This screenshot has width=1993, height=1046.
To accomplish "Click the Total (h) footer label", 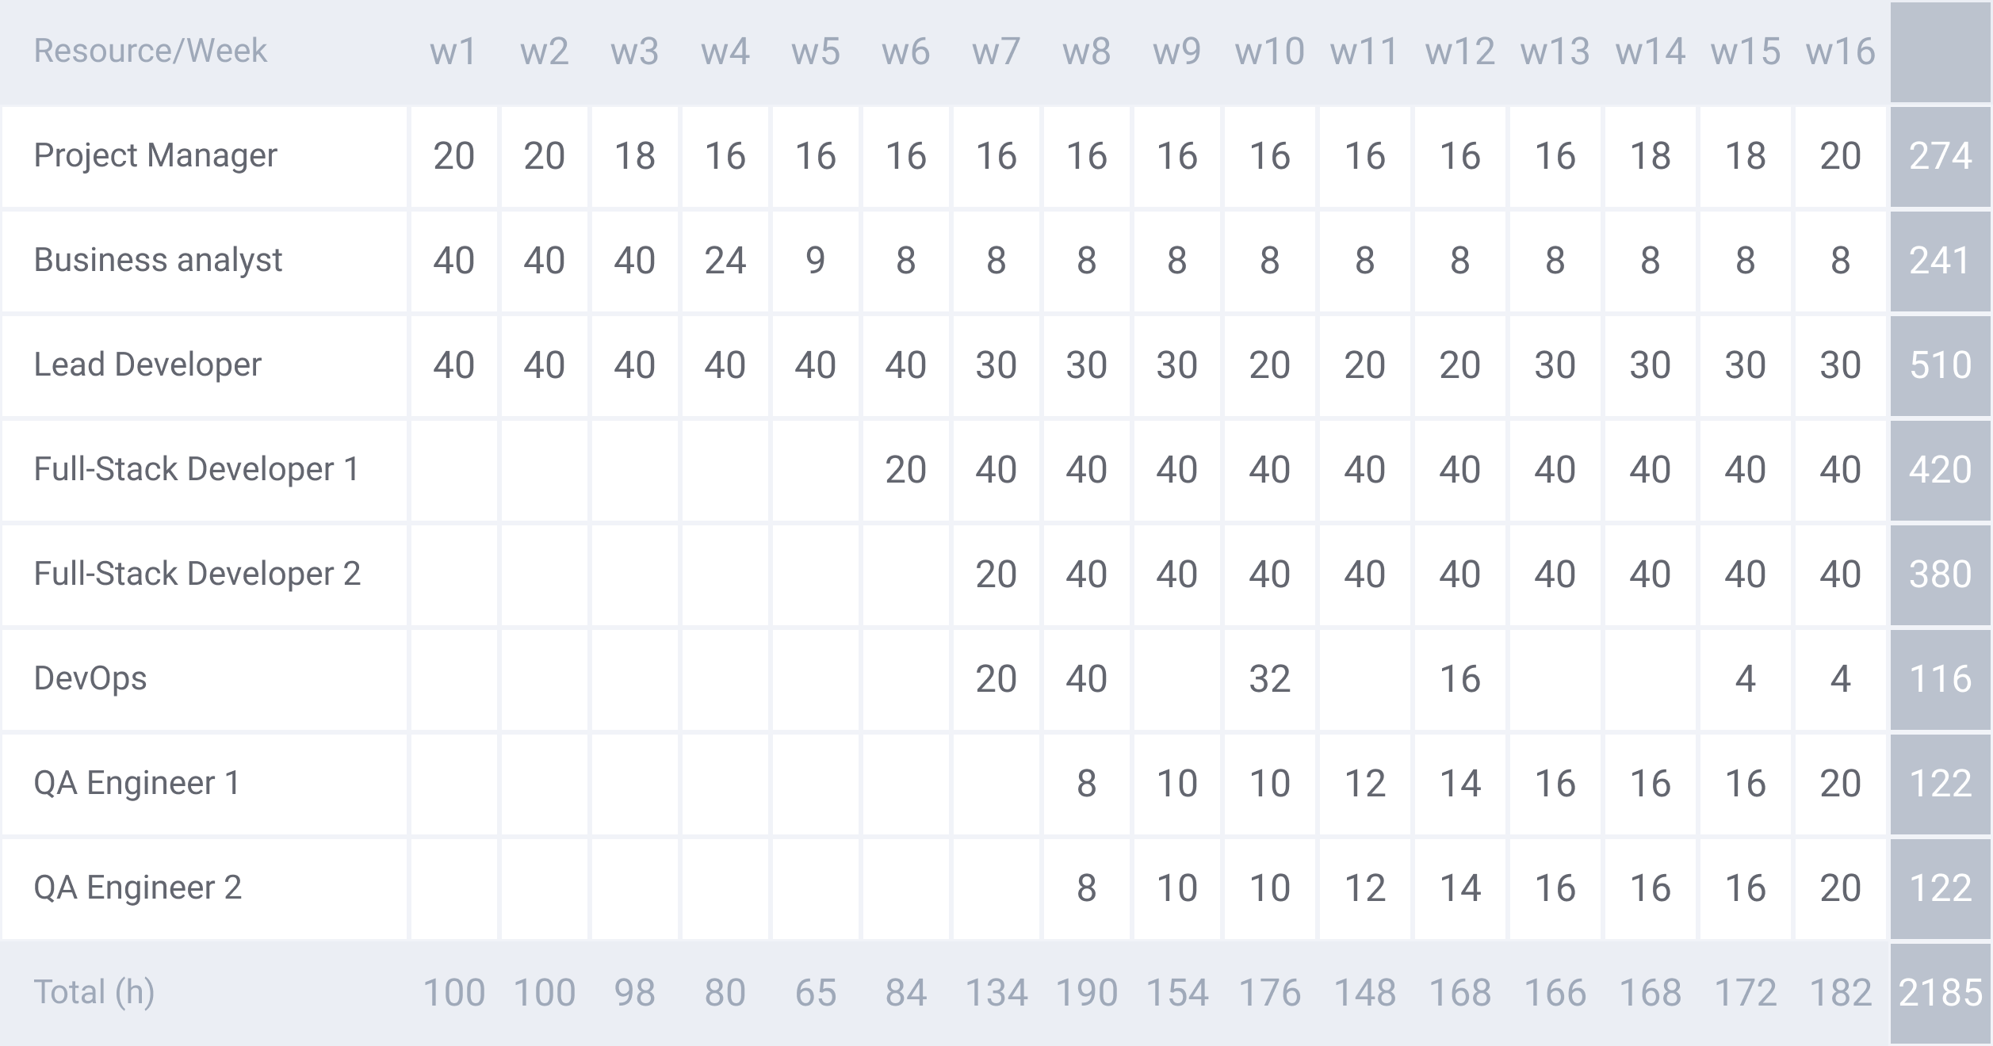I will point(94,992).
